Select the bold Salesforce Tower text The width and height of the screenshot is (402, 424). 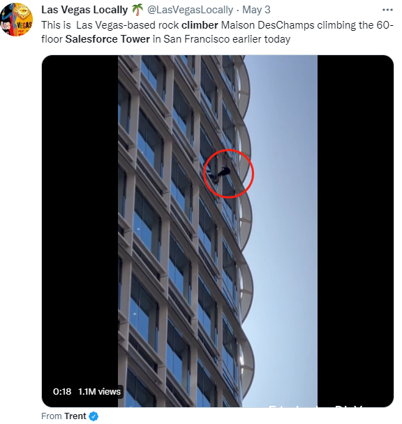click(107, 39)
